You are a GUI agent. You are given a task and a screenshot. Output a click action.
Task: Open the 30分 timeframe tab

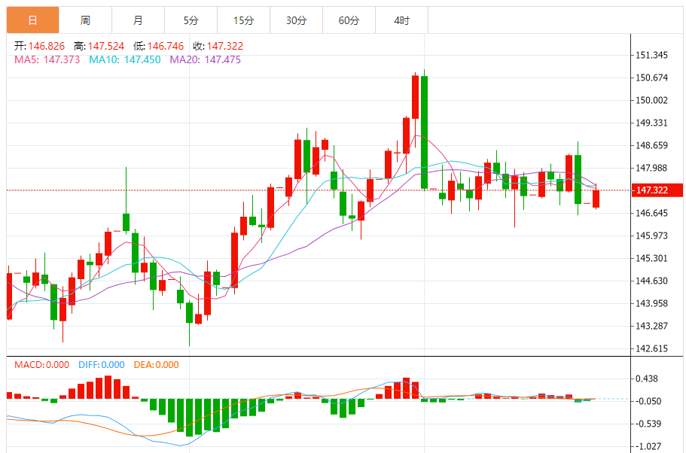point(296,20)
